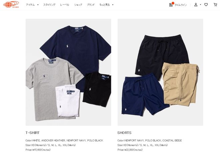
Task: View favorites via the heart icon
Action: [206, 5]
